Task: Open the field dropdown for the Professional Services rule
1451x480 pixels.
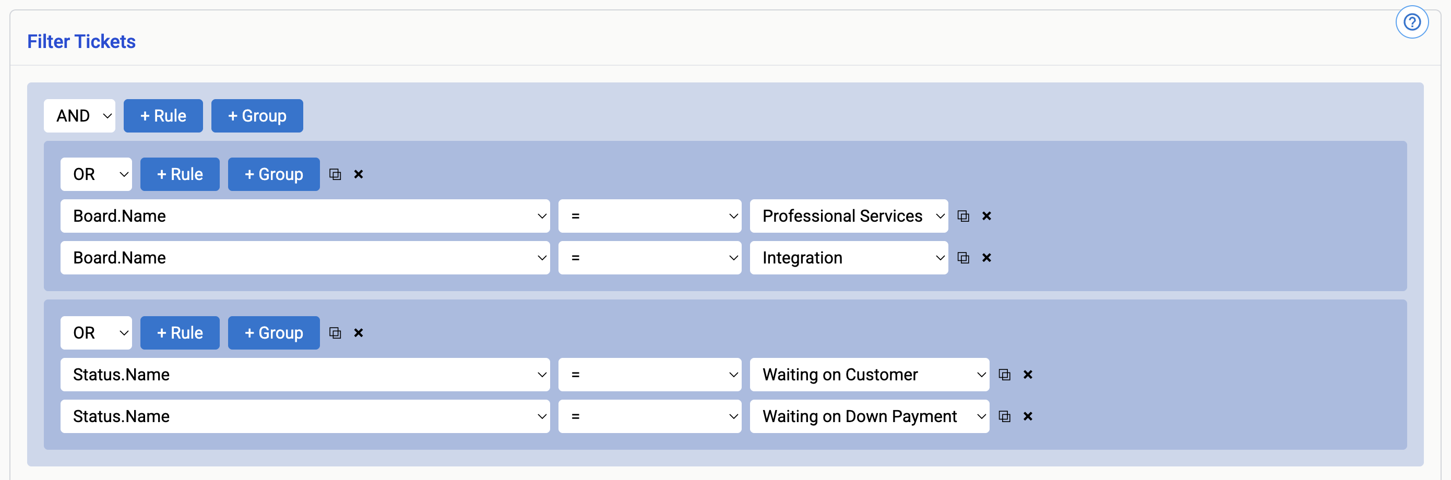Action: (x=305, y=217)
